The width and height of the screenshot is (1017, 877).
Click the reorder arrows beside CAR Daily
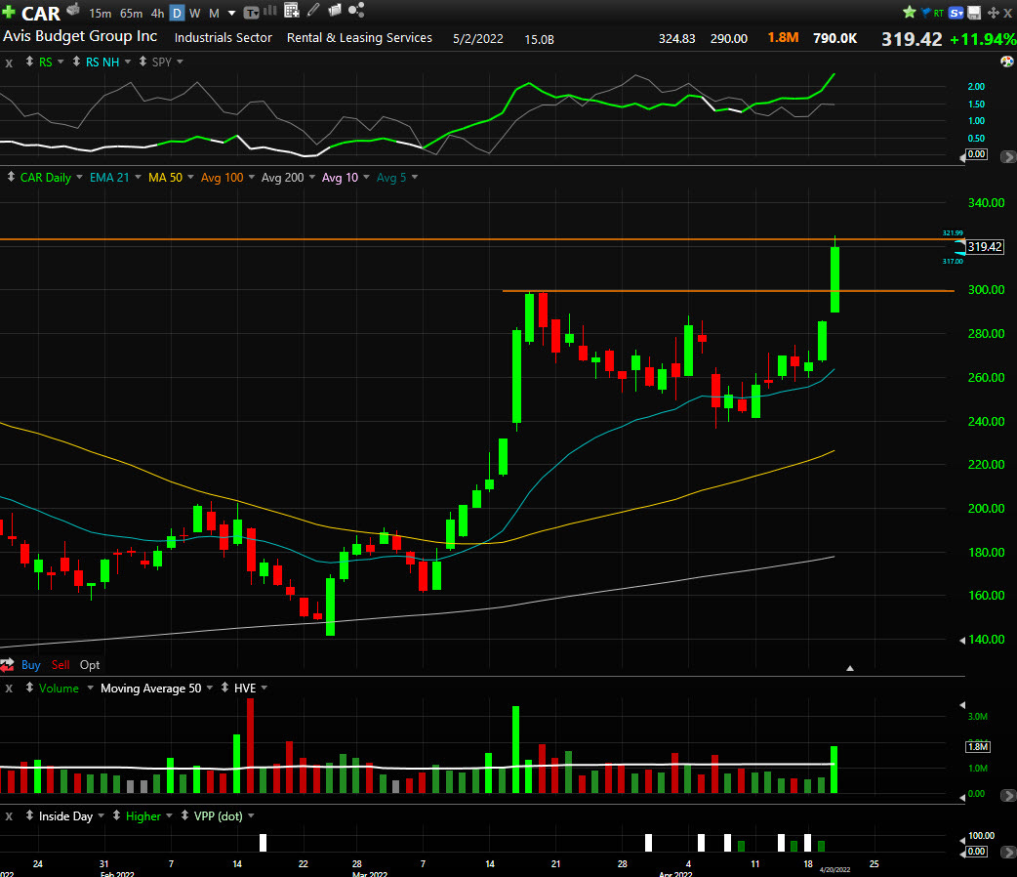pos(11,177)
